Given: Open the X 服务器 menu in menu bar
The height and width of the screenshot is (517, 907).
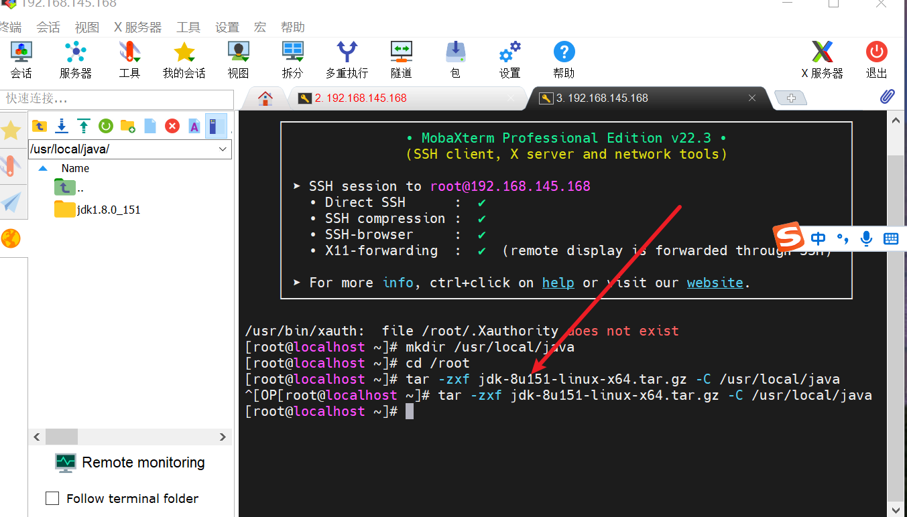Looking at the screenshot, I should 137,27.
